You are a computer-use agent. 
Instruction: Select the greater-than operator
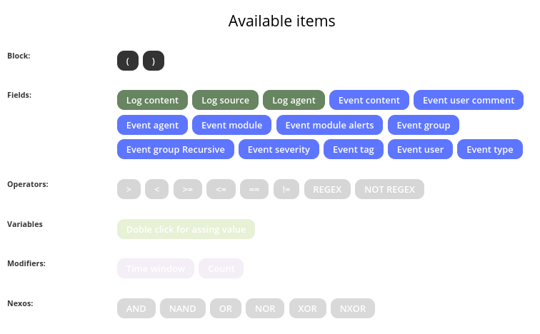[x=129, y=189]
